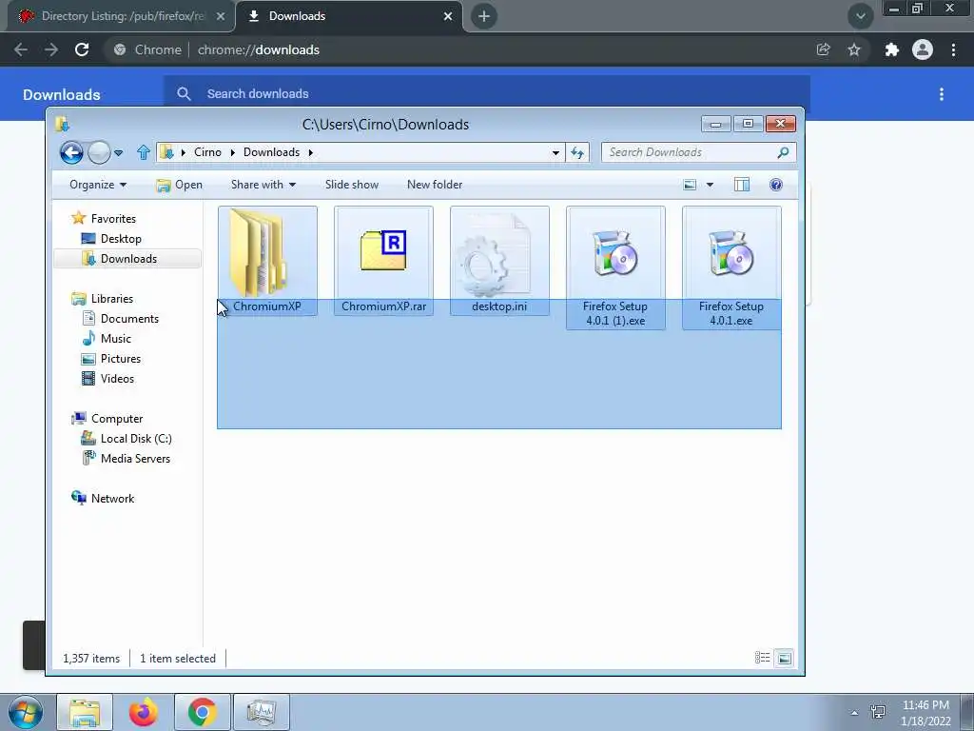
Task: Expand arrow after Downloads breadcrumb
Action: point(310,152)
